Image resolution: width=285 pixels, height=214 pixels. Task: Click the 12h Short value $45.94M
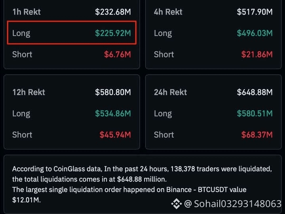point(115,135)
